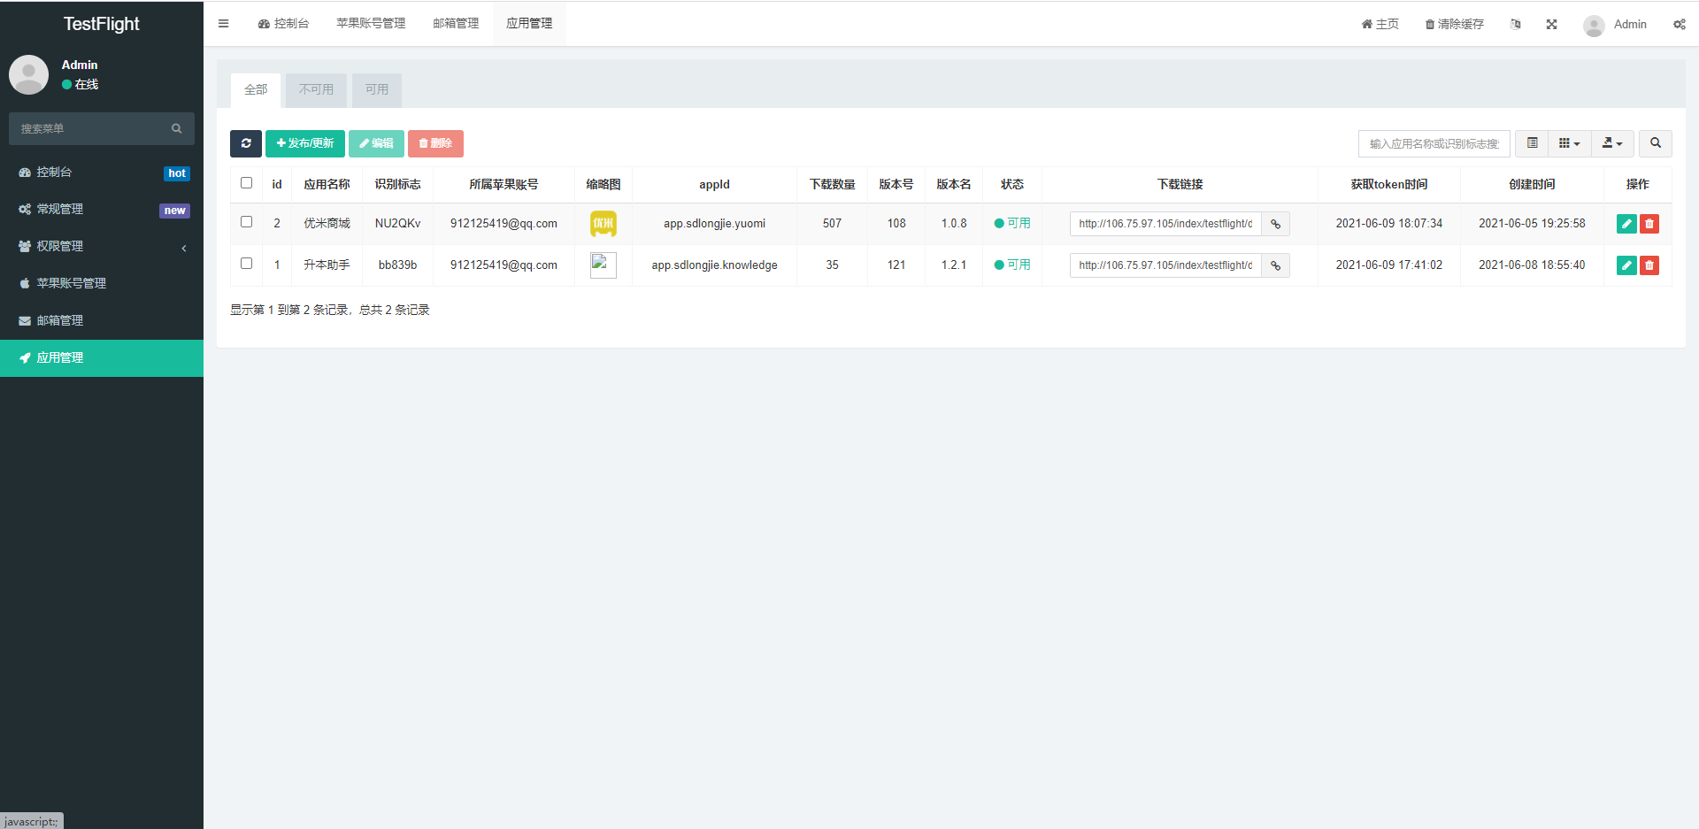This screenshot has width=1699, height=829.
Task: Click 清除缓存 in the top bar
Action: (x=1454, y=24)
